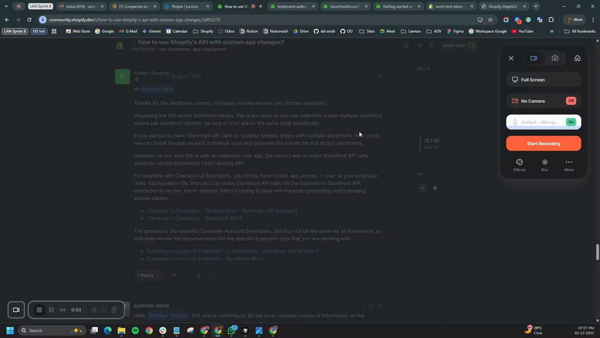Open Spotify from the taskbar
This screenshot has height=338, width=600.
click(x=135, y=330)
